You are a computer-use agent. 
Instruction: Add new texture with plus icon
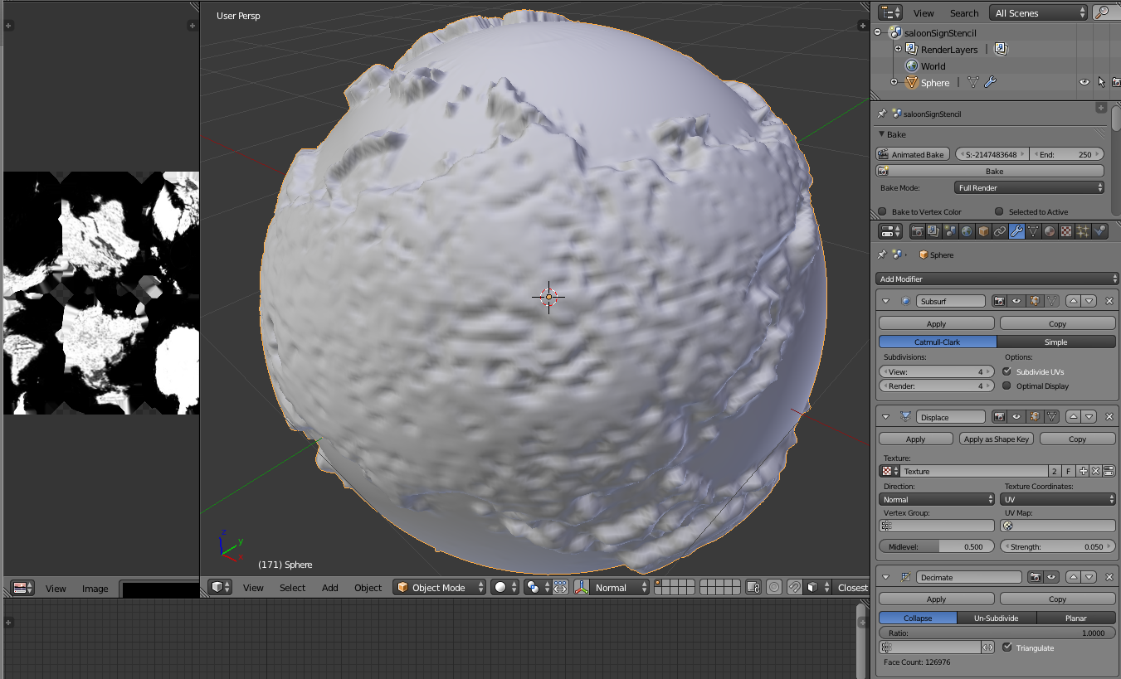1083,471
